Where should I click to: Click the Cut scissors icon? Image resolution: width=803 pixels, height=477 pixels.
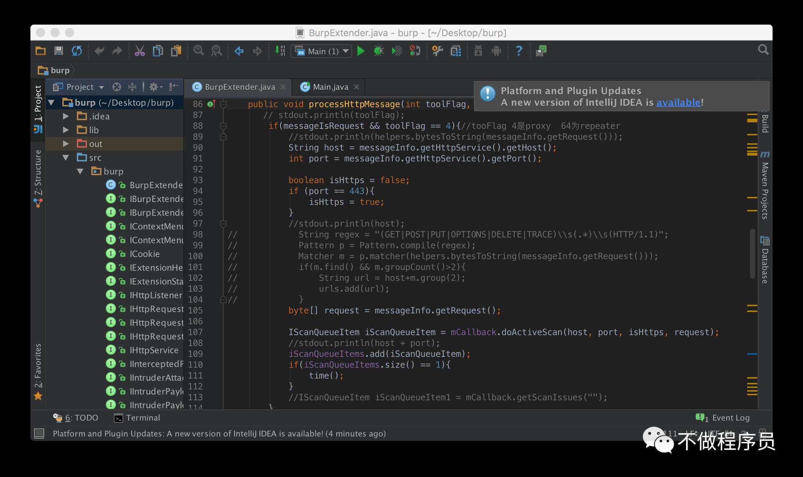pos(140,51)
